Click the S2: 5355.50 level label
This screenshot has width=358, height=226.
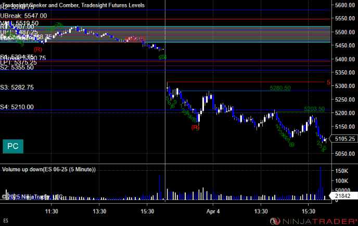17,68
